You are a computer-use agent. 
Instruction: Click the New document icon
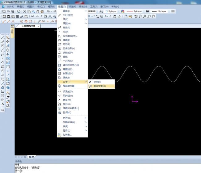(4, 11)
